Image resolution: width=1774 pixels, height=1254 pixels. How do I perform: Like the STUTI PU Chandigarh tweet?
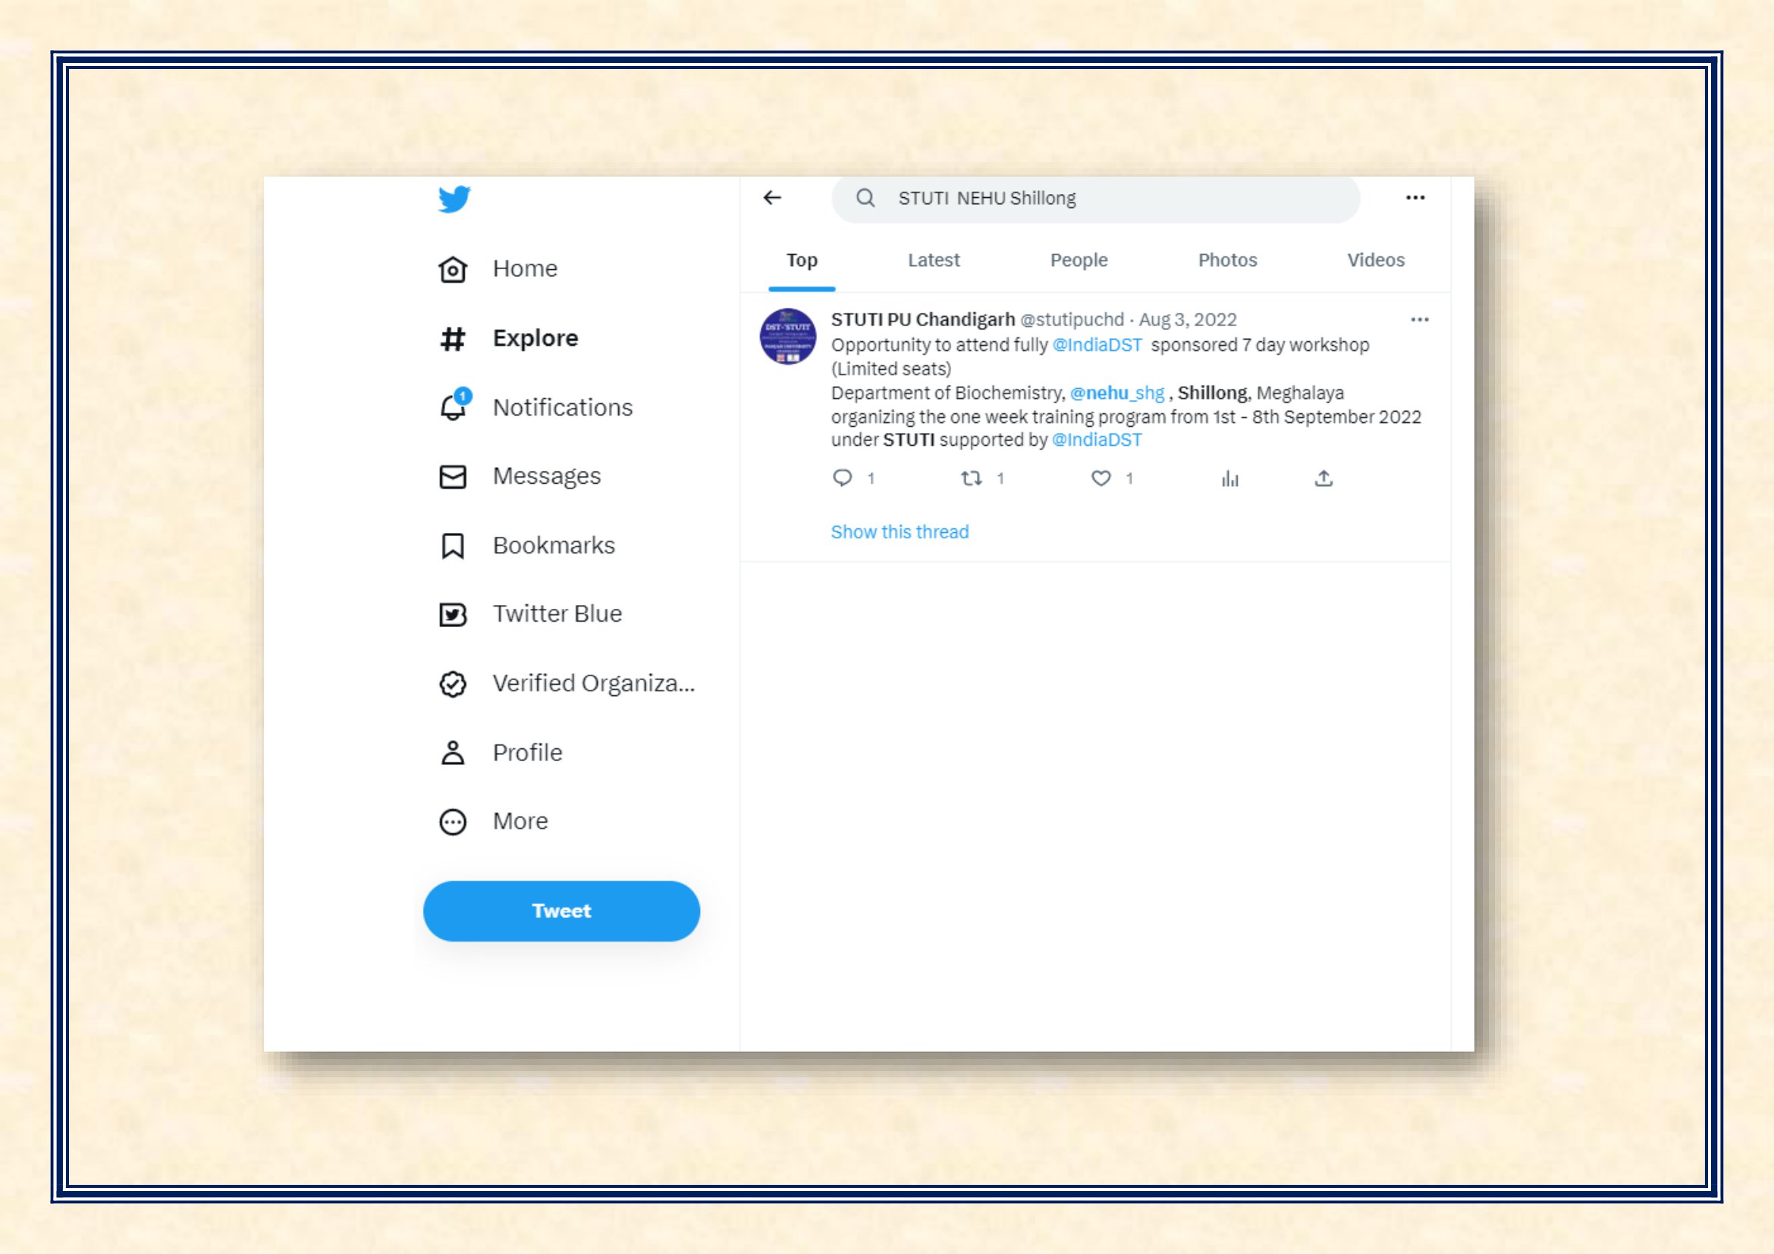click(x=1101, y=478)
